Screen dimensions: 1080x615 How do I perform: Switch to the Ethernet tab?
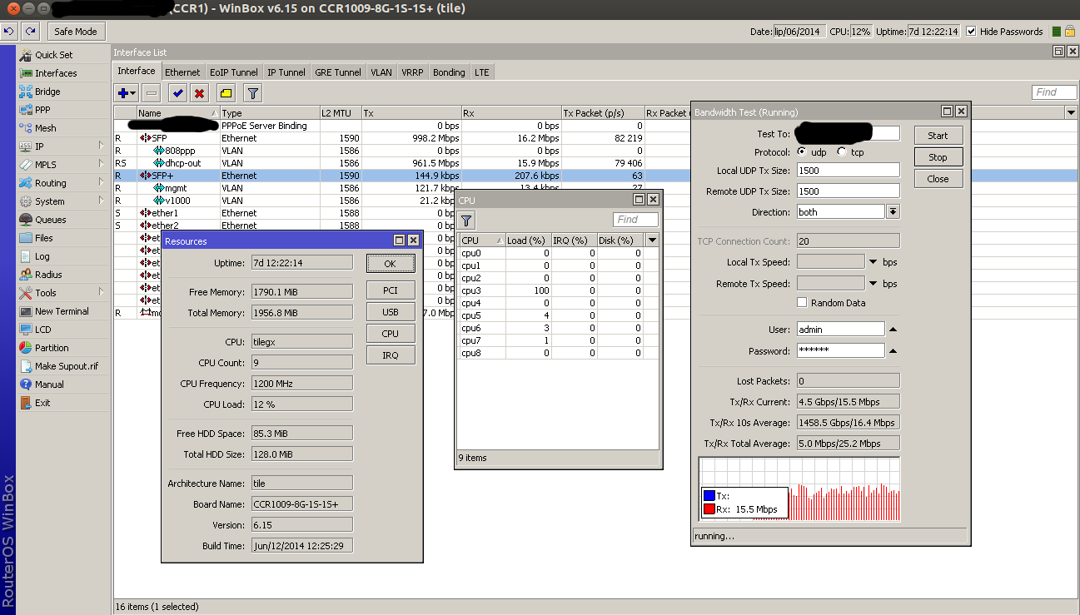[182, 72]
